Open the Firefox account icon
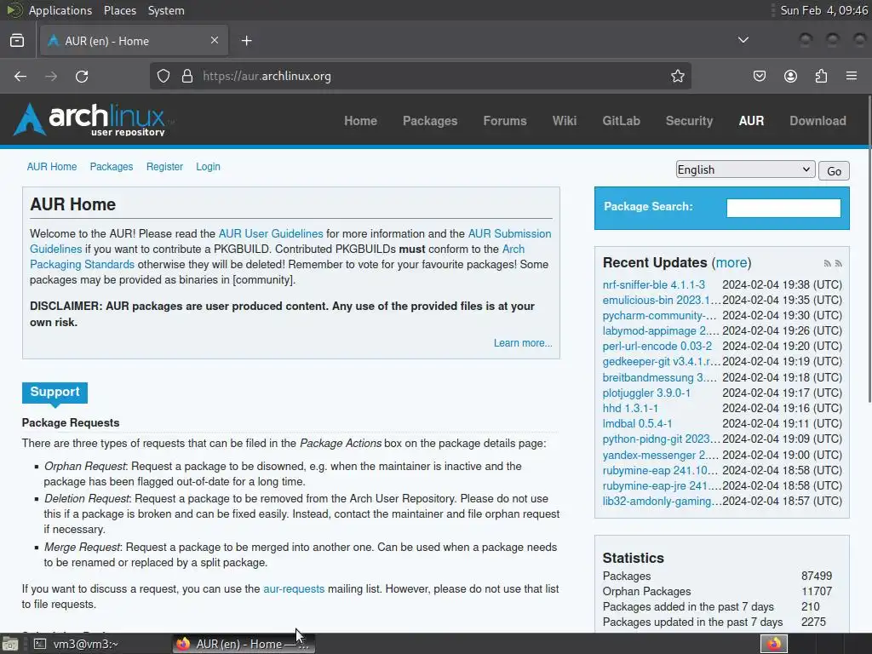 click(x=790, y=76)
